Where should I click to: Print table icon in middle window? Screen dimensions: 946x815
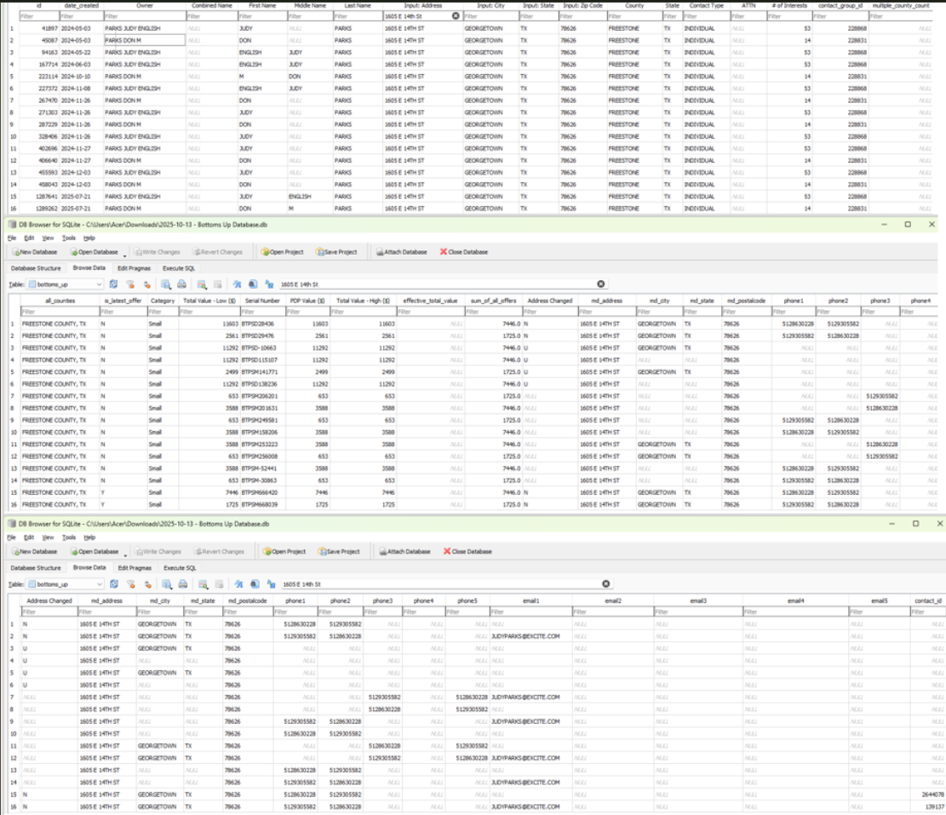[181, 284]
